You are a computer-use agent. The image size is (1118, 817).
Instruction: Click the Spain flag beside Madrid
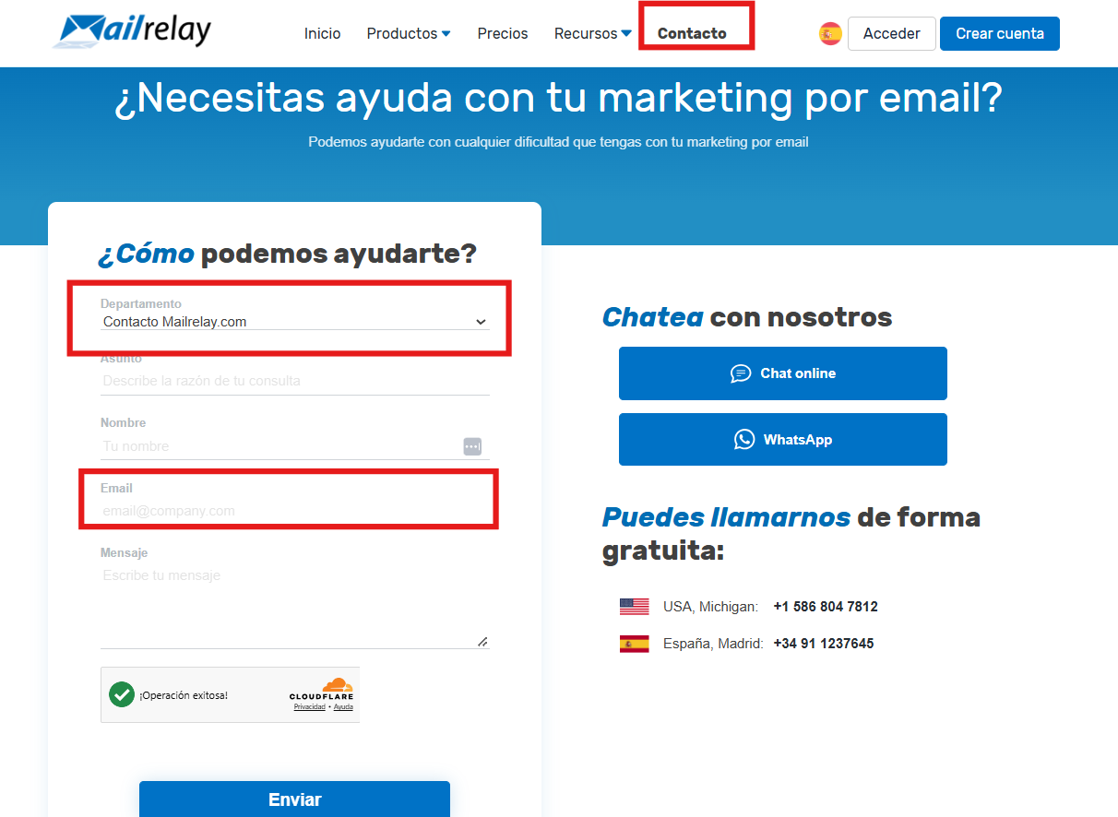[635, 644]
